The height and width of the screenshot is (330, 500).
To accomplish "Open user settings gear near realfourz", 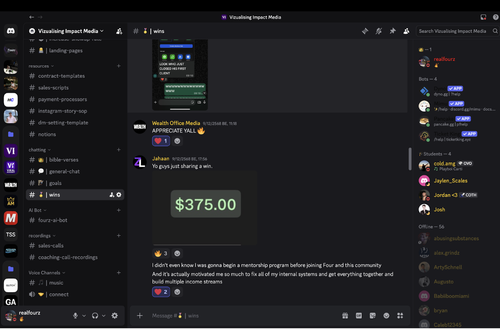I will (x=115, y=315).
